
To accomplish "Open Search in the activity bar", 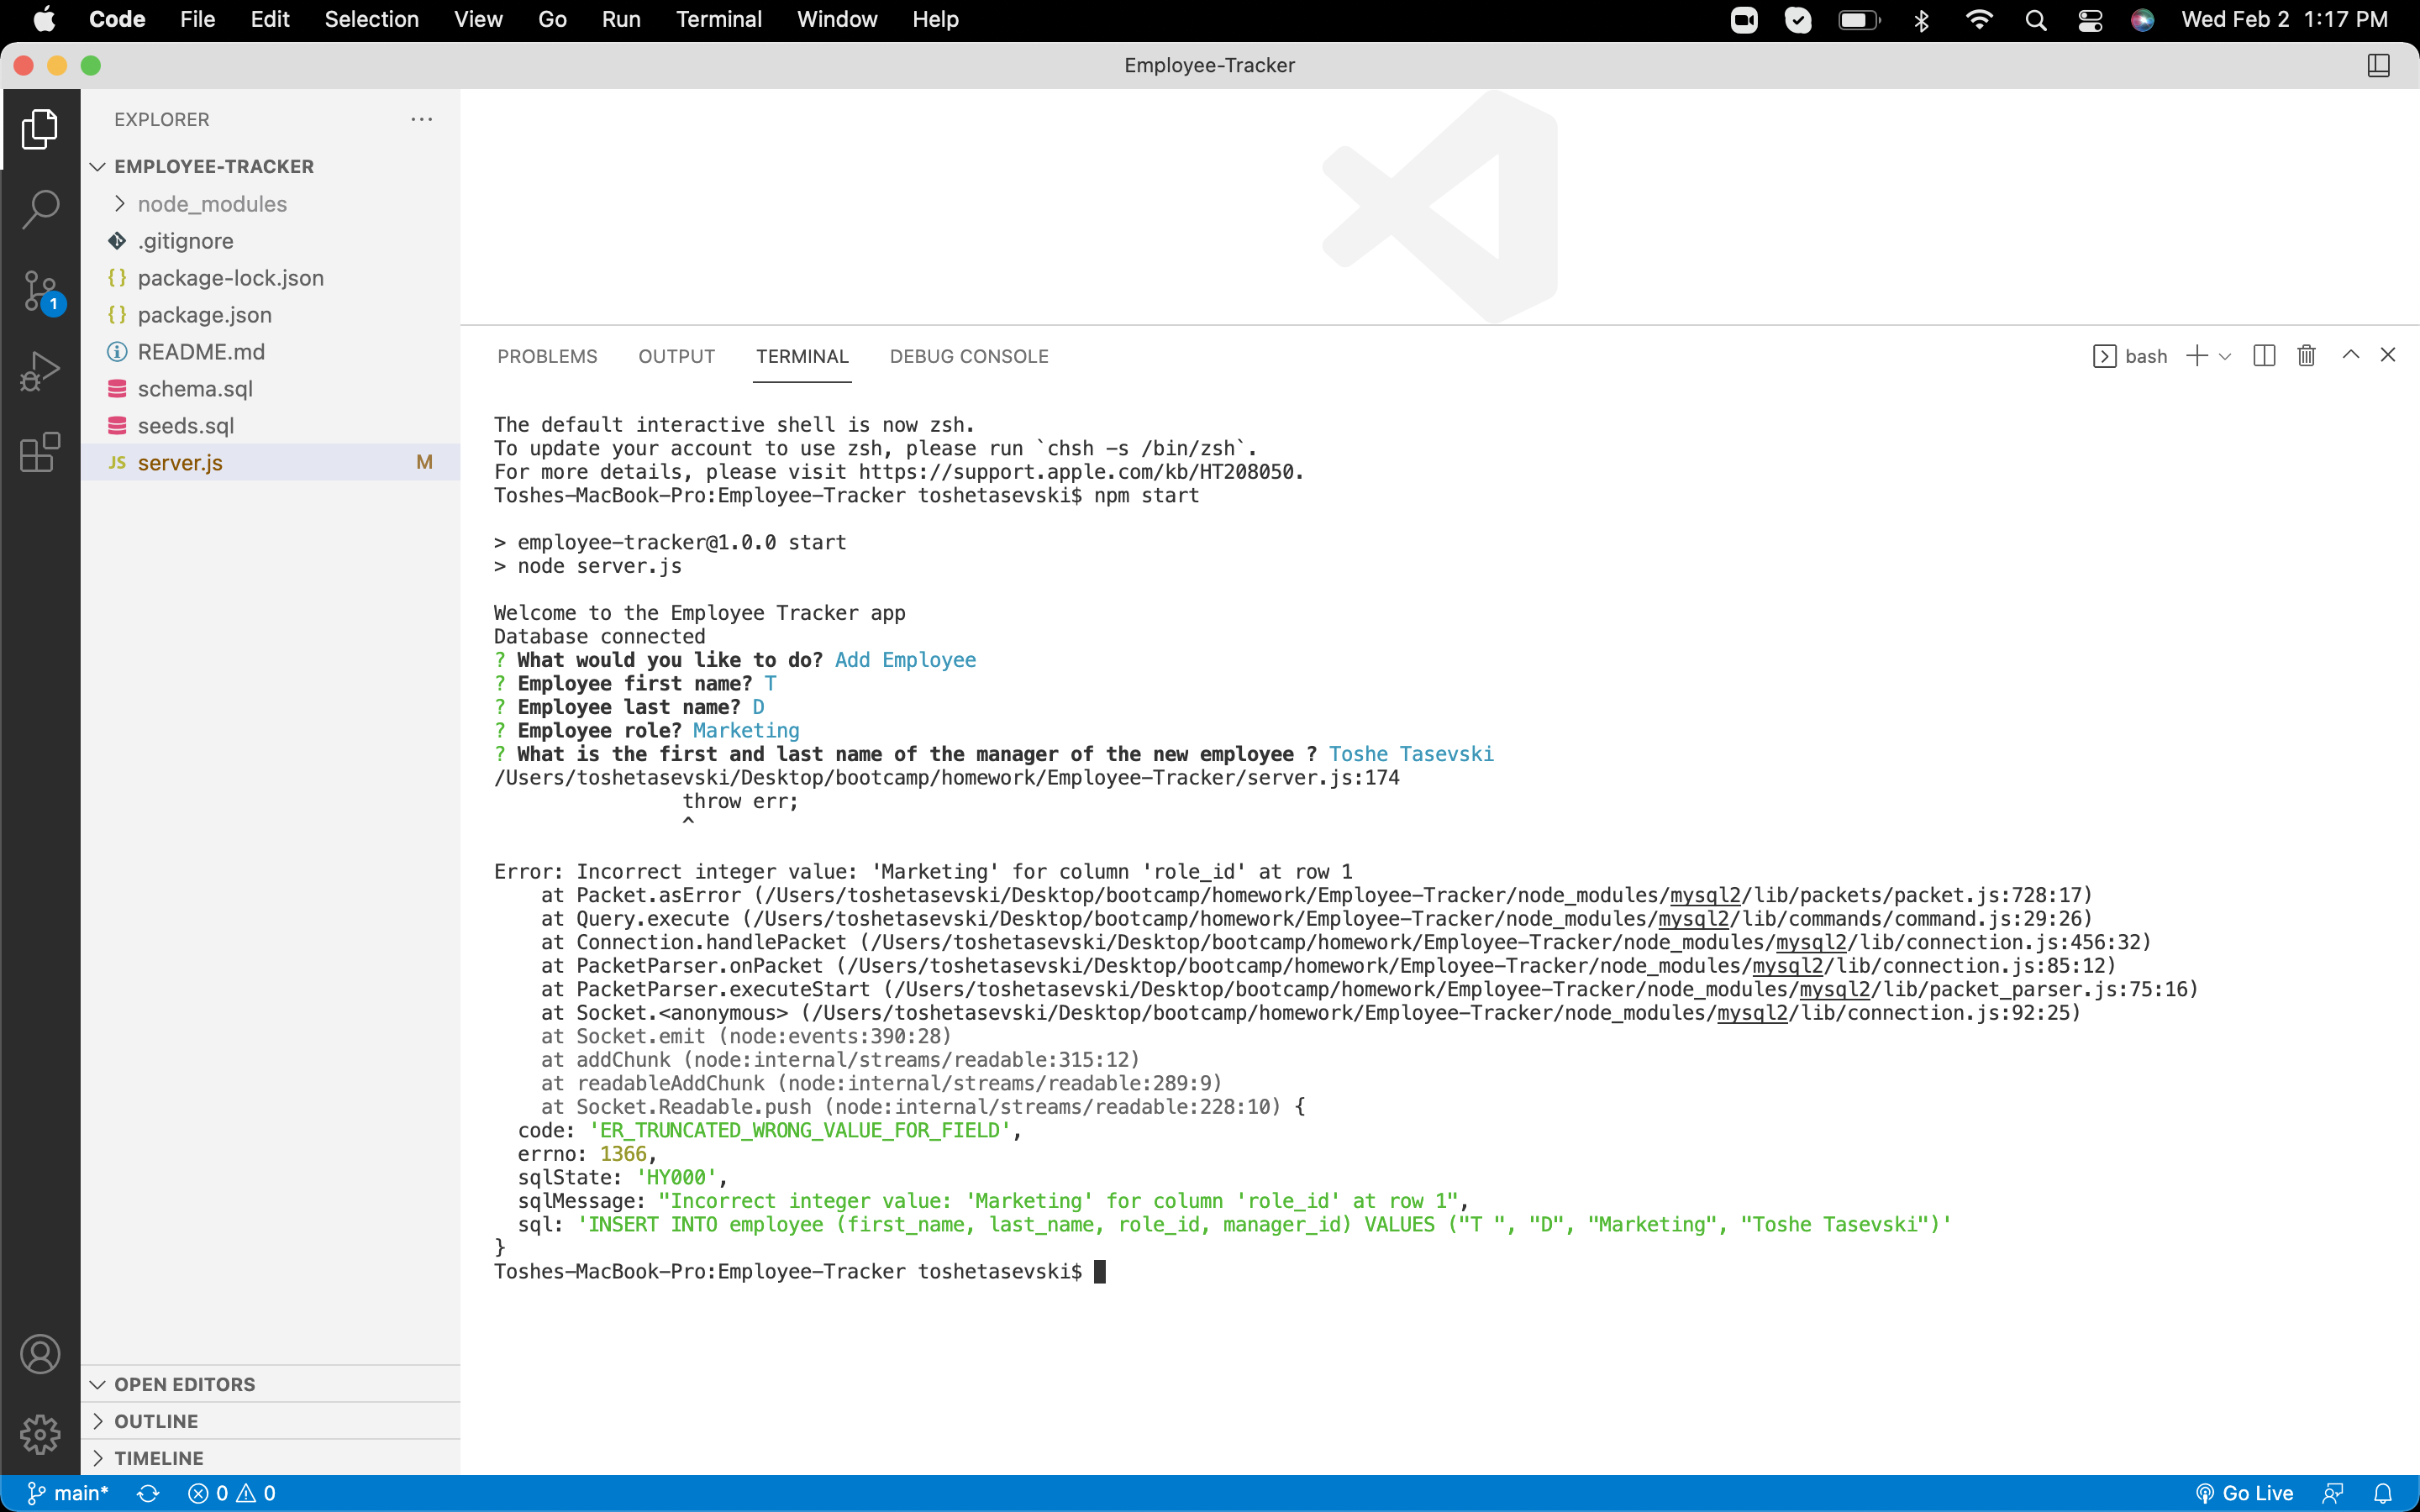I will (40, 208).
